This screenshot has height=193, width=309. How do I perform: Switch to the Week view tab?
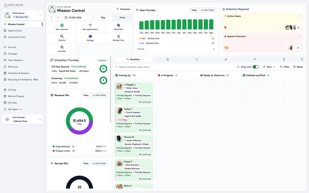click(122, 17)
